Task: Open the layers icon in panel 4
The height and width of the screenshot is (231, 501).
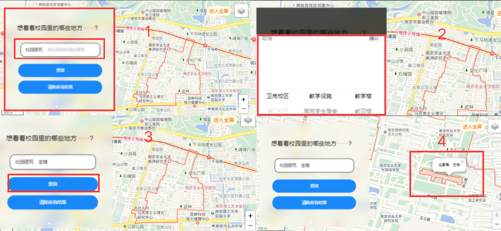Action: (494, 127)
